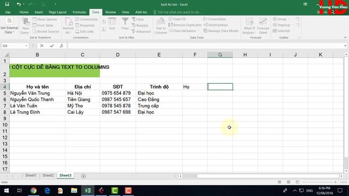Image resolution: width=349 pixels, height=196 pixels.
Task: Open Chrome from taskbar
Action: (33, 191)
